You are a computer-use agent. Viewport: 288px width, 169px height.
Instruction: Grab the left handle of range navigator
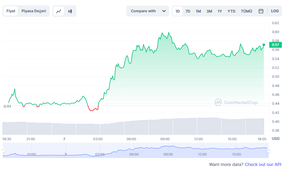(3, 150)
